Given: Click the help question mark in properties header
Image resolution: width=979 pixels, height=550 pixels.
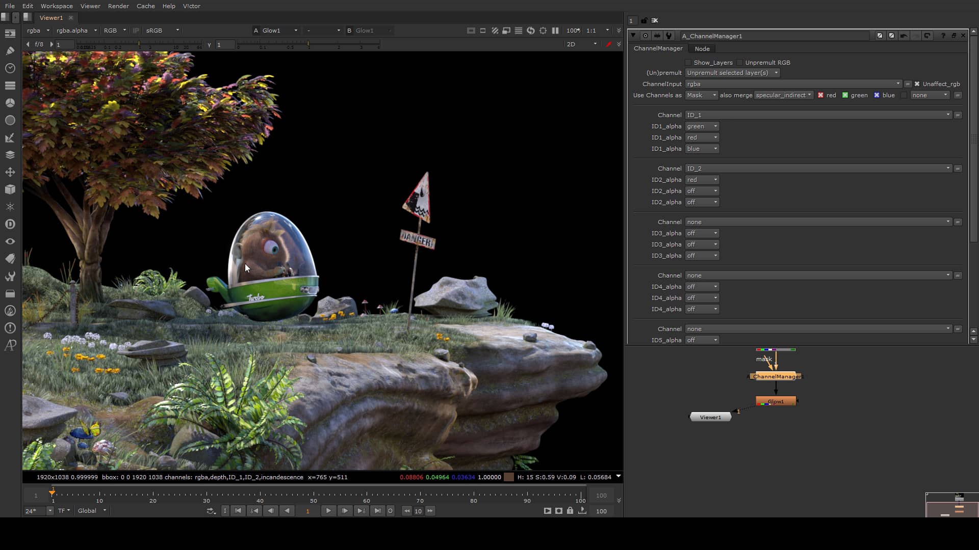Looking at the screenshot, I should click(943, 36).
